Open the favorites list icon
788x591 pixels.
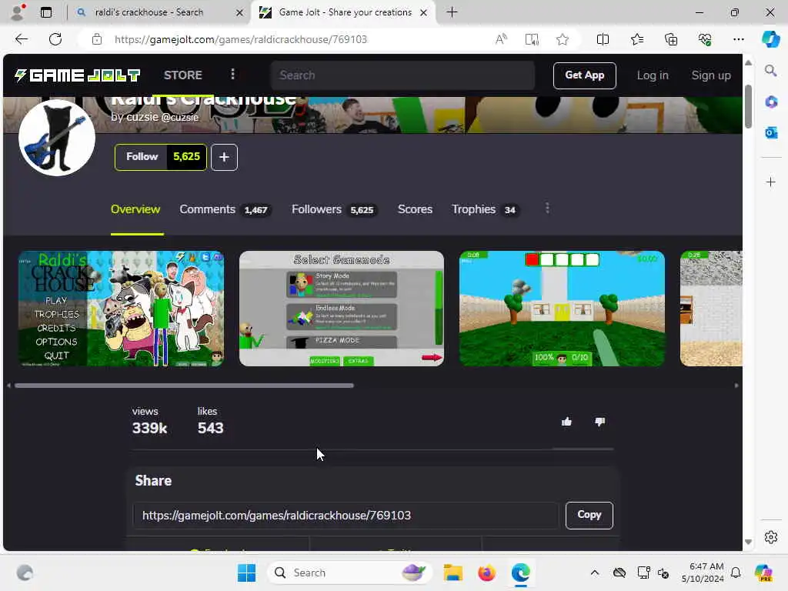click(x=636, y=39)
